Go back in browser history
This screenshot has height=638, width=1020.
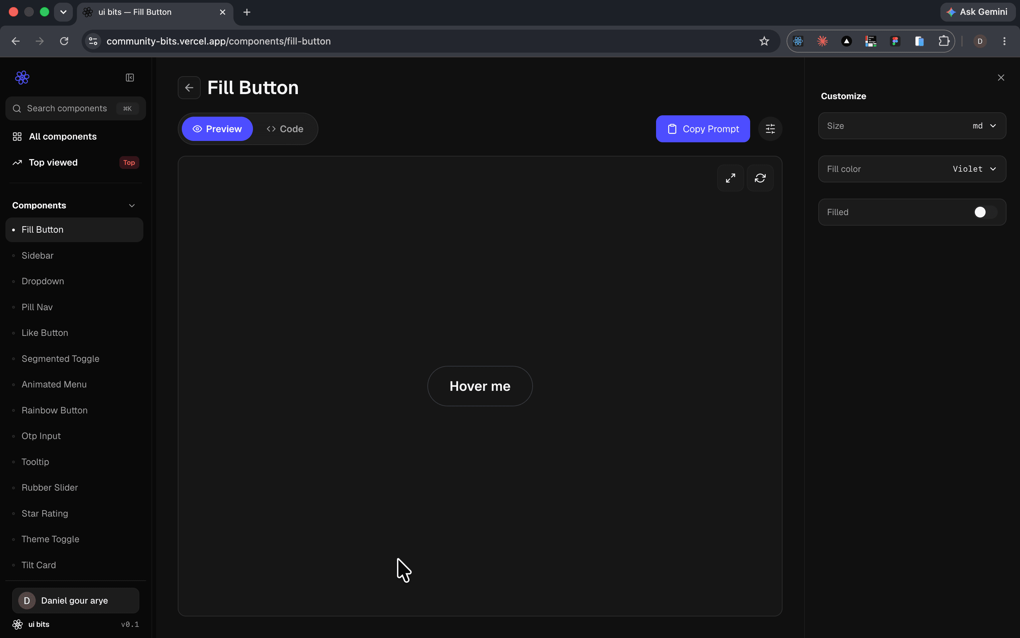[16, 41]
